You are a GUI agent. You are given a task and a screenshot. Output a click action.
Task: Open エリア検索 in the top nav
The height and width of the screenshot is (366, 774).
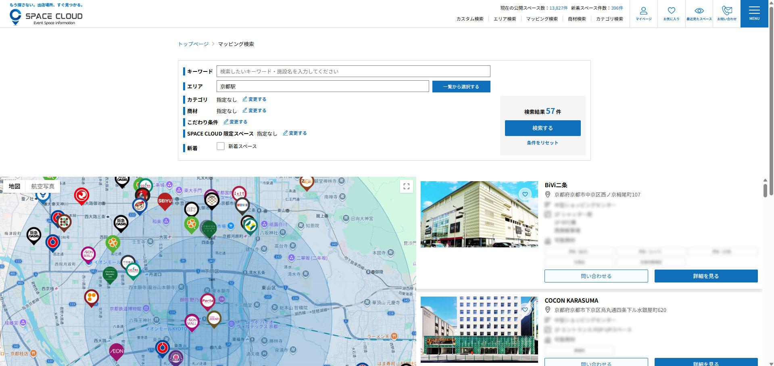pyautogui.click(x=505, y=19)
